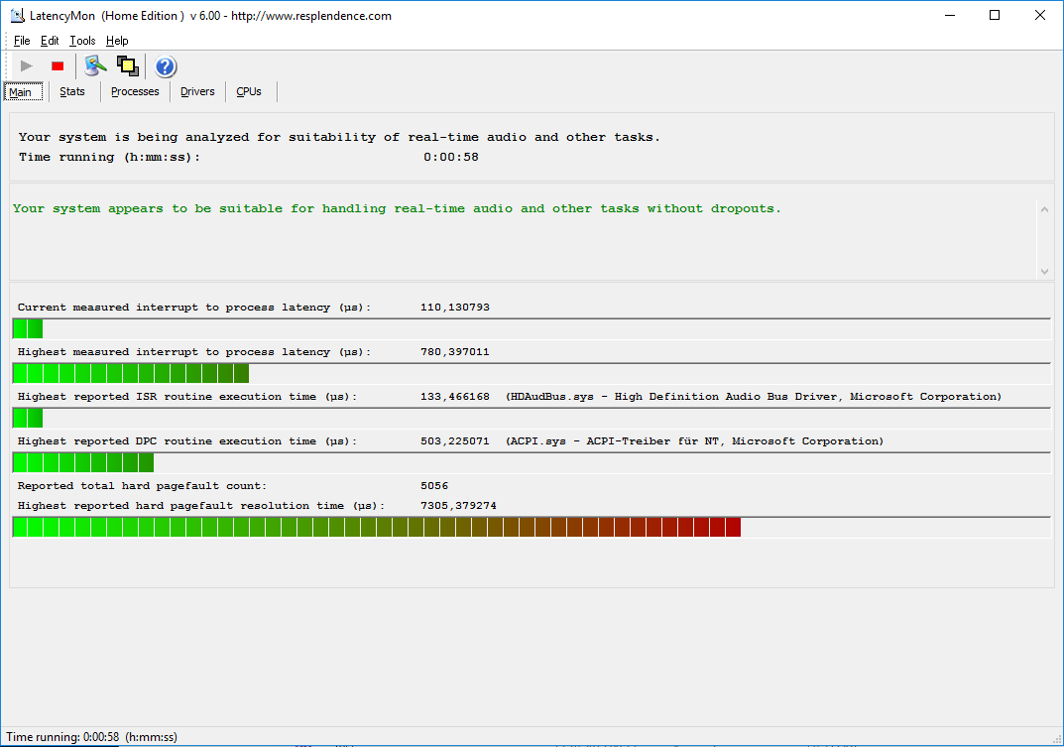Open the File menu

(22, 41)
